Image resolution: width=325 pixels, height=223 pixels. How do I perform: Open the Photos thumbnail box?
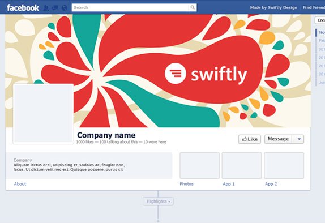[200, 165]
